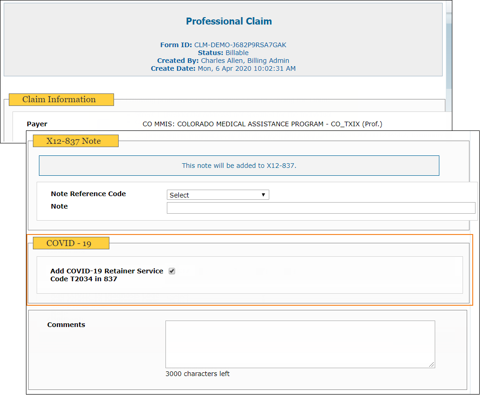Click the Comments field label
This screenshot has width=482, height=395.
pos(66,325)
